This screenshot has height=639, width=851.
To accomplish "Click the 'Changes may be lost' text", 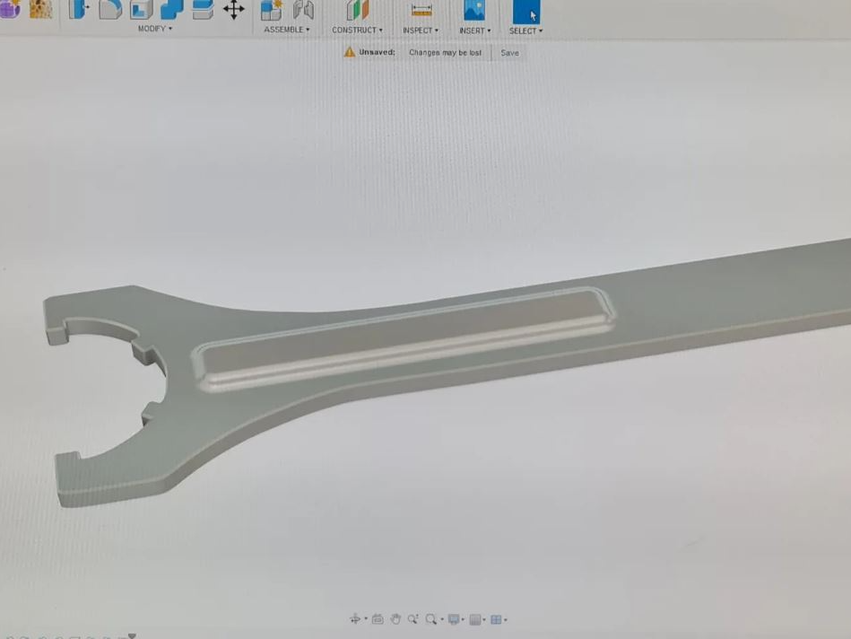I will pos(445,53).
